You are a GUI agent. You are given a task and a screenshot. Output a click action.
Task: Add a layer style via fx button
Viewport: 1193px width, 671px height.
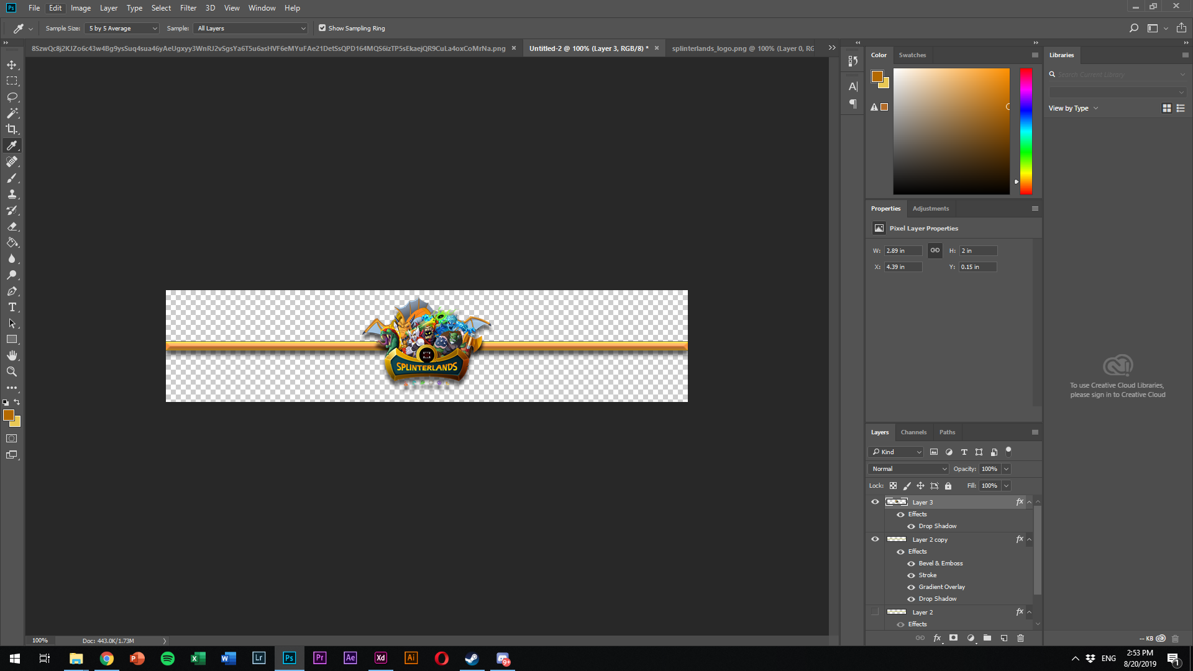pyautogui.click(x=937, y=638)
